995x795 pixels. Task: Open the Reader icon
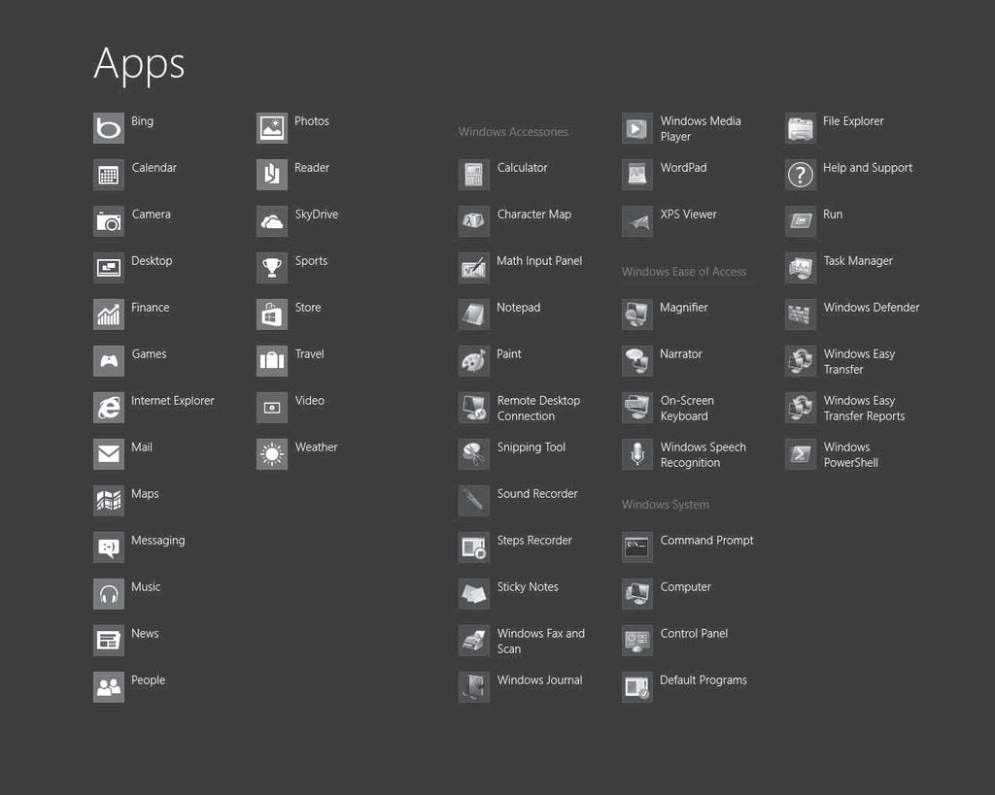(272, 175)
